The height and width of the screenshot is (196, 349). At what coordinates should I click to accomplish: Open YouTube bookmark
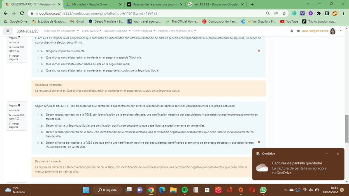click(289, 21)
